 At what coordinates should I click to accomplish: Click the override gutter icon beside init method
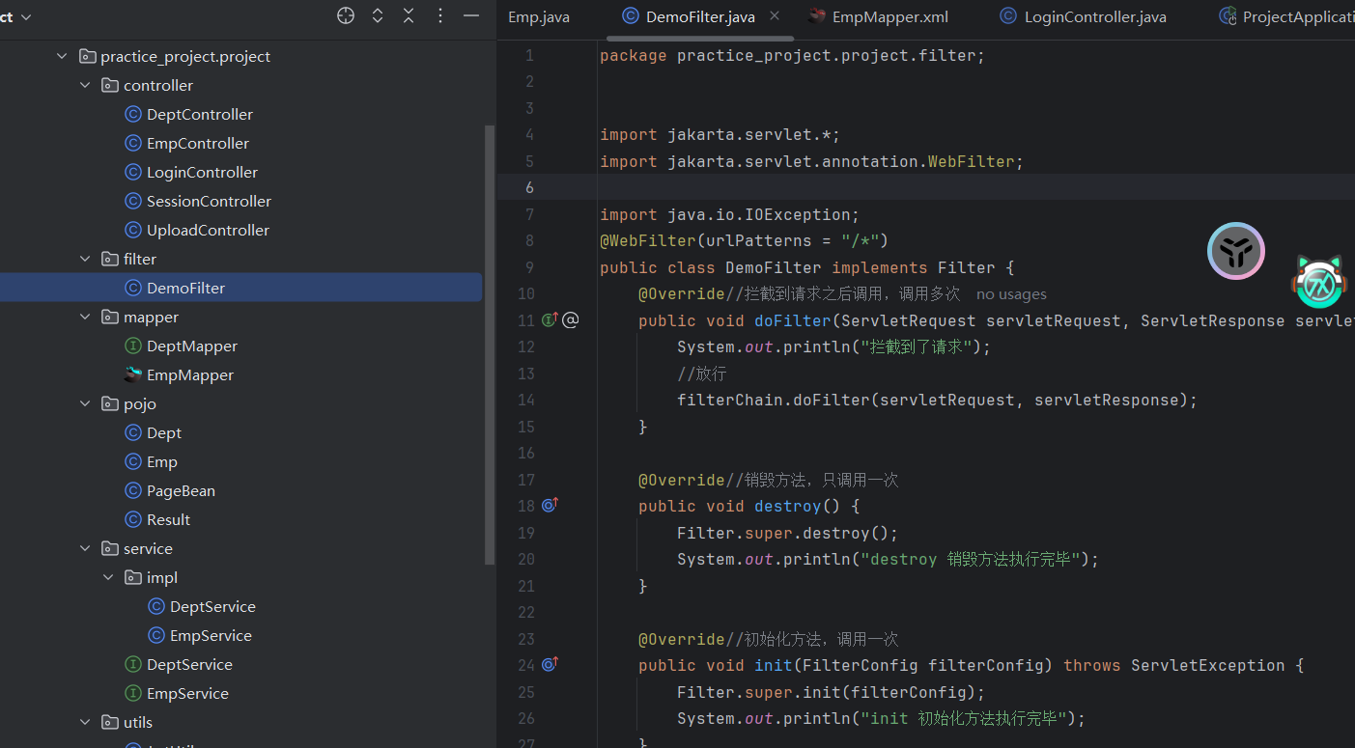coord(550,664)
